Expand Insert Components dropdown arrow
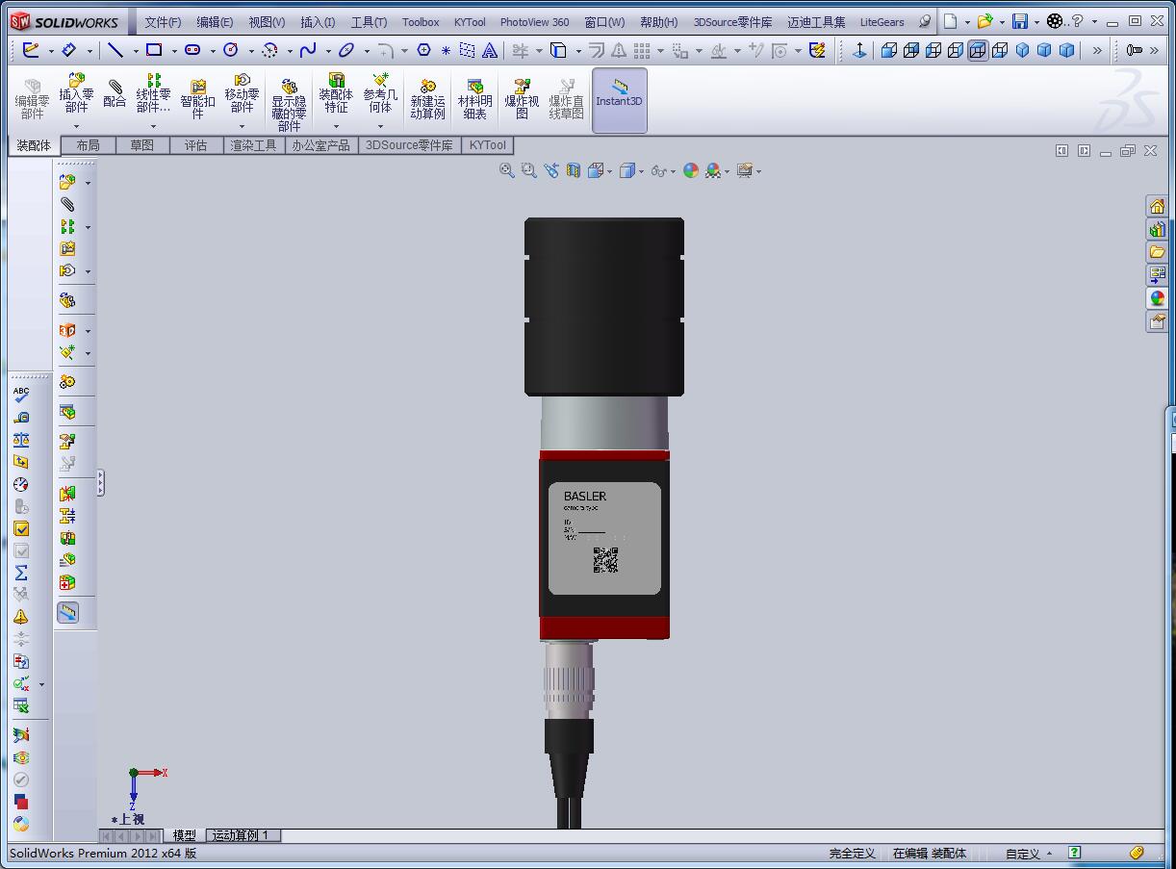Viewport: 1176px width, 869px height. click(76, 126)
